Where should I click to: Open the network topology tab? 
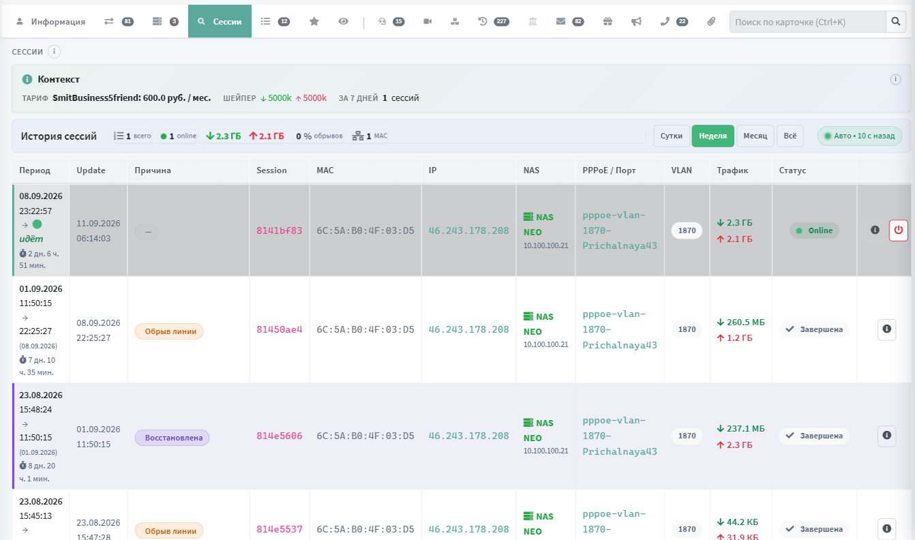point(455,21)
